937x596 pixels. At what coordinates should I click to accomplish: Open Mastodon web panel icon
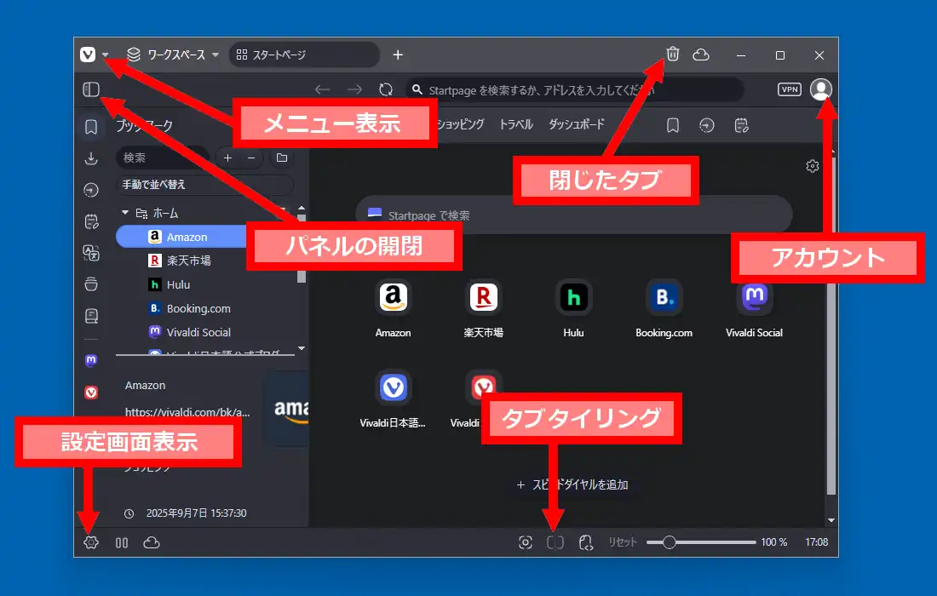91,361
